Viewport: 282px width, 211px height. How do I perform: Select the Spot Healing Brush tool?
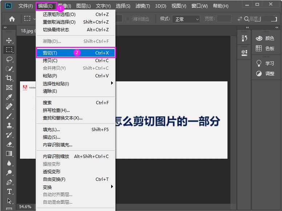coord(9,106)
